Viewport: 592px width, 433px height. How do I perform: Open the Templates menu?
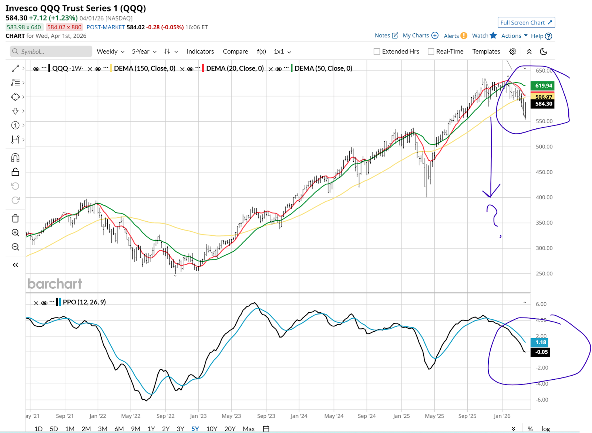[x=486, y=51]
